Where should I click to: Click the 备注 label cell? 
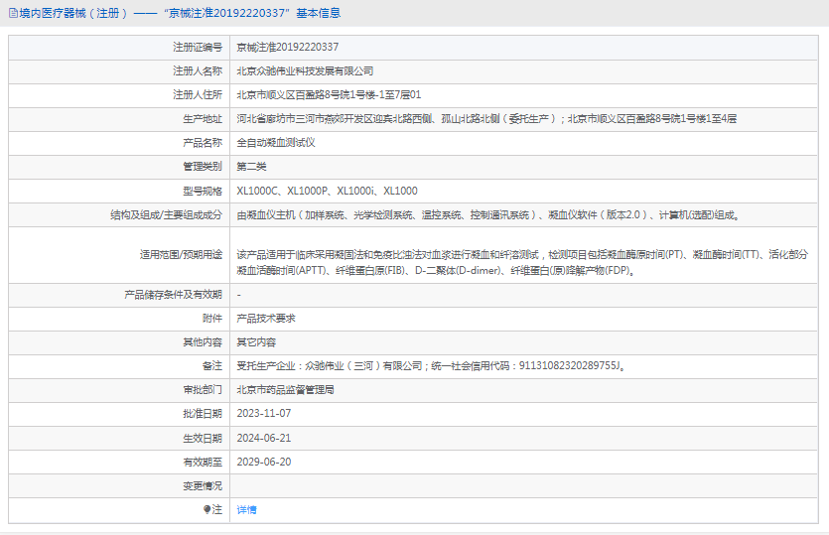point(119,366)
